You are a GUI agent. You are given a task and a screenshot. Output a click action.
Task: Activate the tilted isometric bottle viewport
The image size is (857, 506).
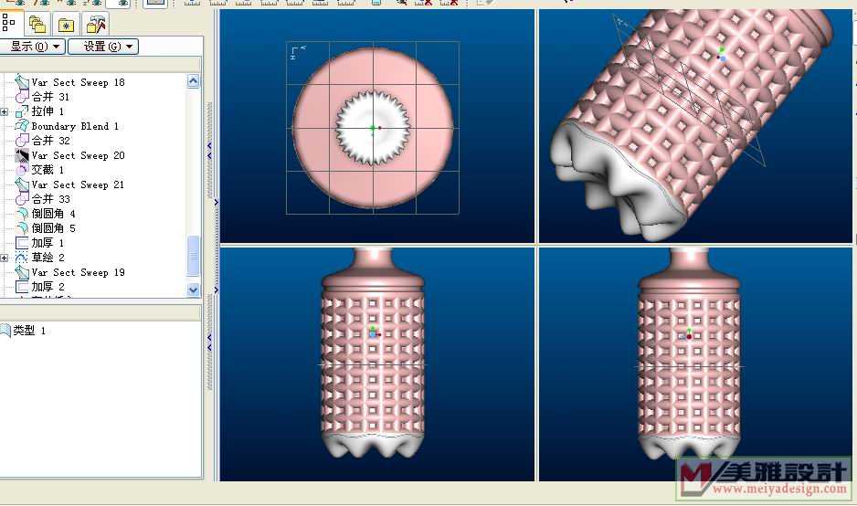click(x=695, y=126)
